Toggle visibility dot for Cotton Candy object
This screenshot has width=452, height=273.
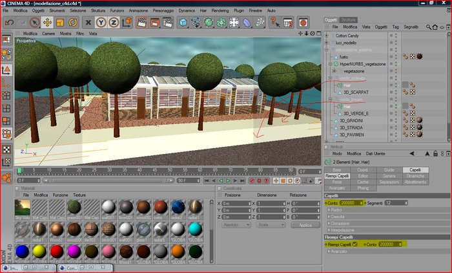click(391, 35)
